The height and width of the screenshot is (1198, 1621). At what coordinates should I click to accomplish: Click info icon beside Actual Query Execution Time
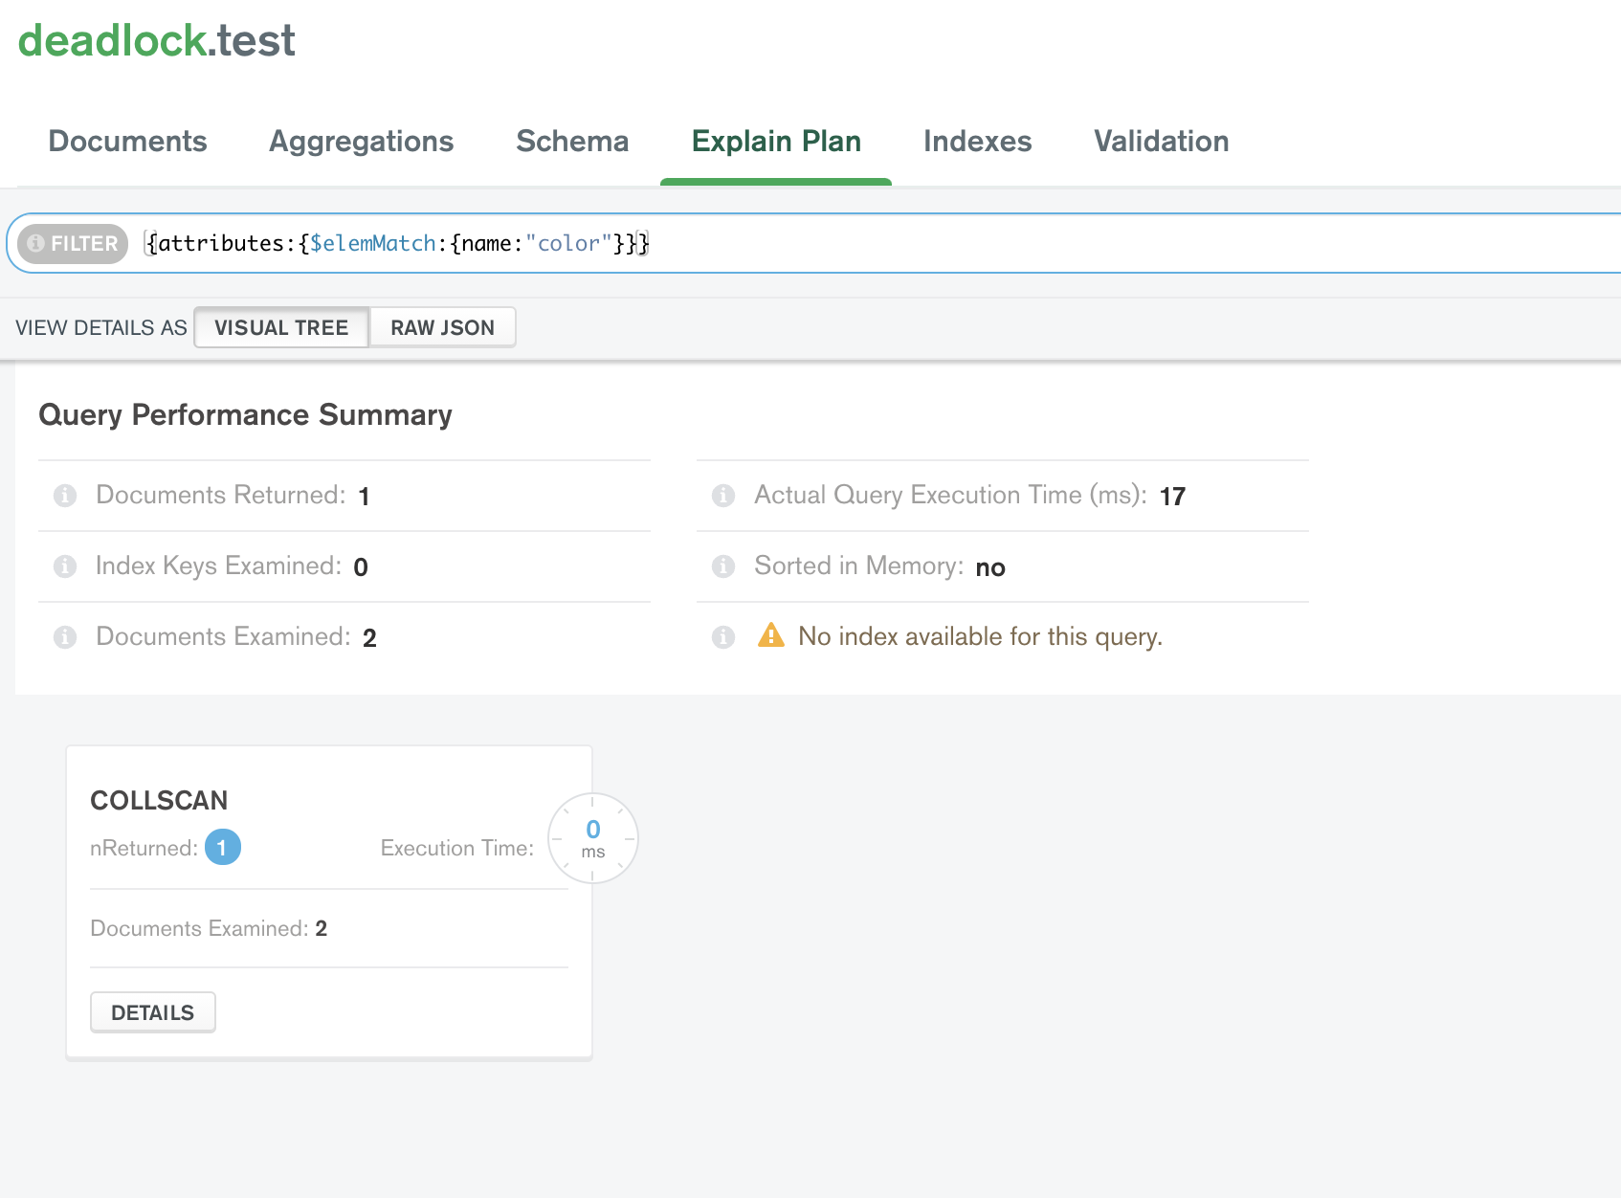pyautogui.click(x=723, y=496)
